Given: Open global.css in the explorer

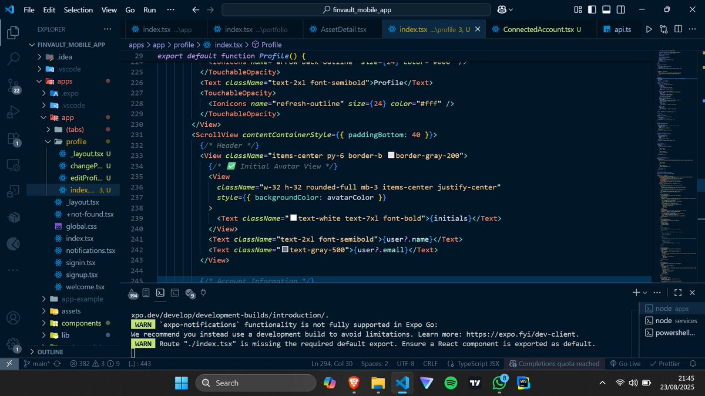Looking at the screenshot, I should [80, 226].
